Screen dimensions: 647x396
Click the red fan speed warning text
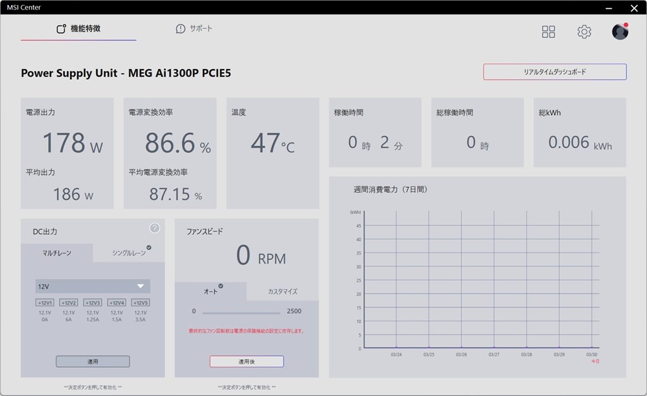(x=246, y=331)
